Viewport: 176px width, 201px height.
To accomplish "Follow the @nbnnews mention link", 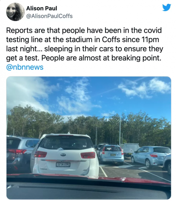I will [25, 67].
